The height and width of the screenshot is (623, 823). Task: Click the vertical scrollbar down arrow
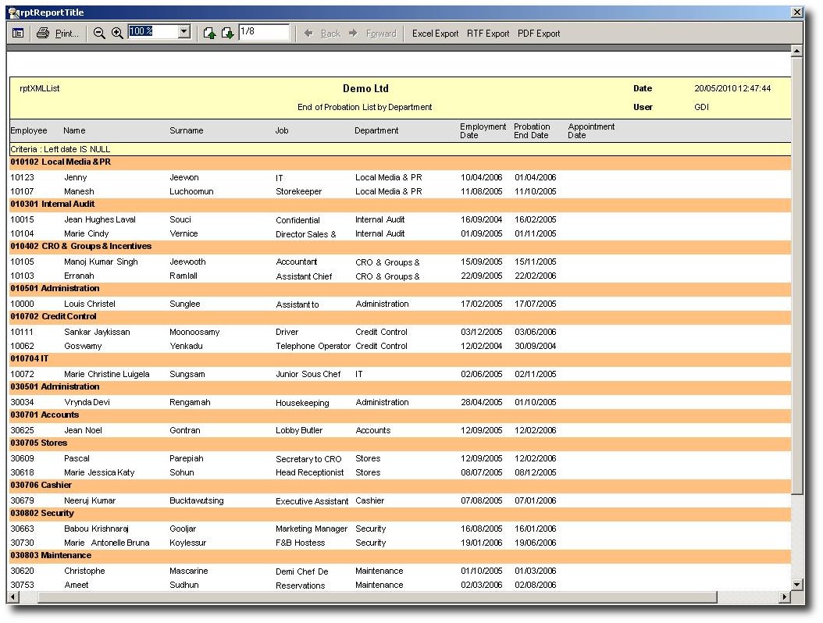[796, 584]
